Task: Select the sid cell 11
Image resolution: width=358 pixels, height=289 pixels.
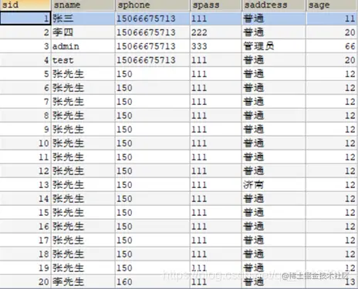Action: tap(25, 157)
